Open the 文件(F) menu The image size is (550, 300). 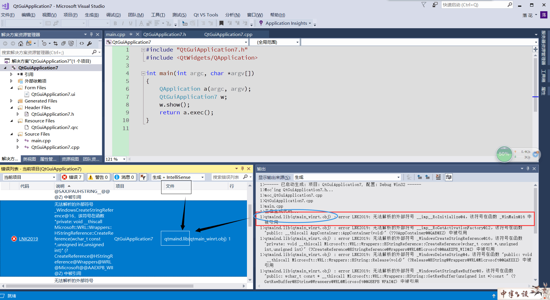pos(8,15)
